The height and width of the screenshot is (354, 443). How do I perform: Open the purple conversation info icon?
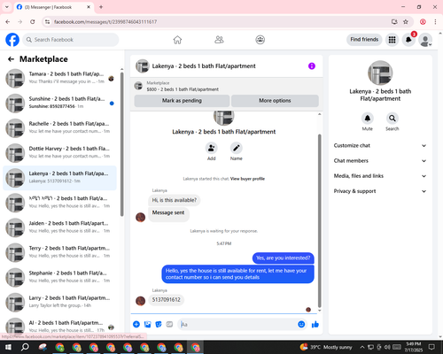tap(312, 66)
